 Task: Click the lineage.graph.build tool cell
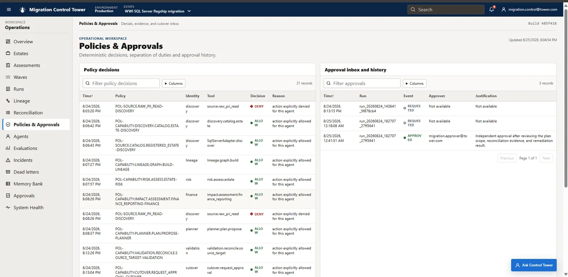point(223,160)
